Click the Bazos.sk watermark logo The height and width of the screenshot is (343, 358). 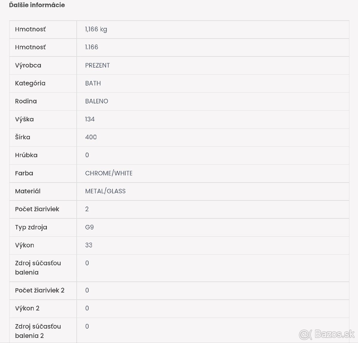327,333
